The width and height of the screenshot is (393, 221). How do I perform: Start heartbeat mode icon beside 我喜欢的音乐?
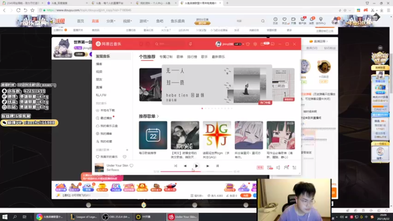click(x=125, y=157)
